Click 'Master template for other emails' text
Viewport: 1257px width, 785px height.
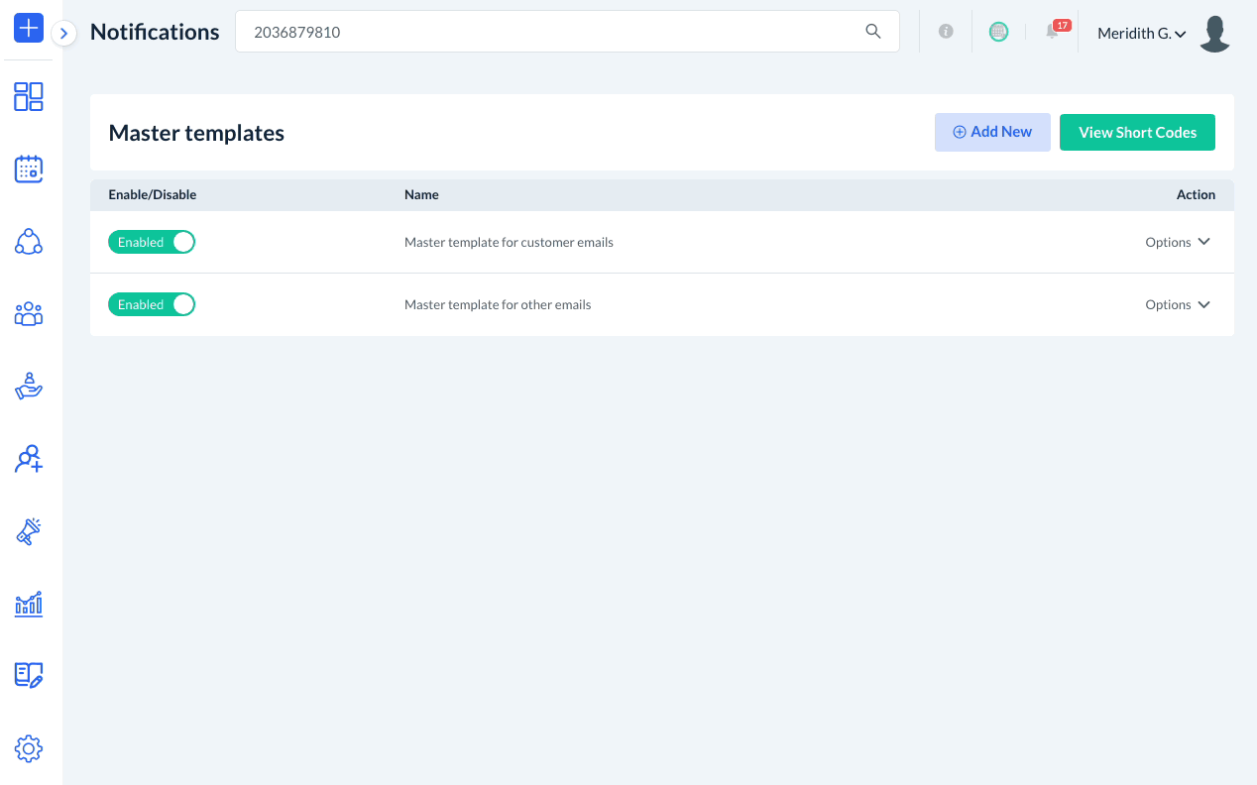point(498,304)
